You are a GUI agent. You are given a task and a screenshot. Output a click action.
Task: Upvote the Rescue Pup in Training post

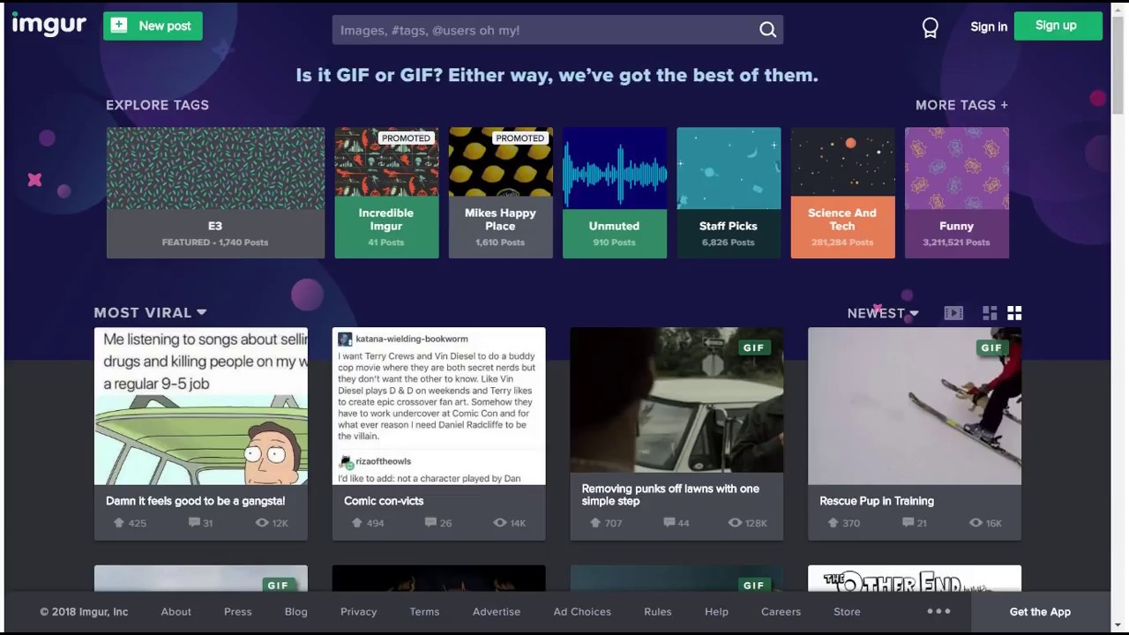[x=833, y=523]
